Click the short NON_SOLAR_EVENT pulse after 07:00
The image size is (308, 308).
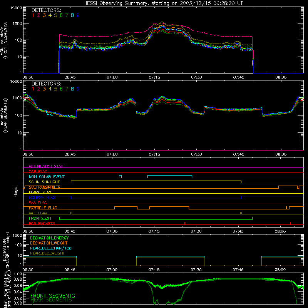pos(121,177)
